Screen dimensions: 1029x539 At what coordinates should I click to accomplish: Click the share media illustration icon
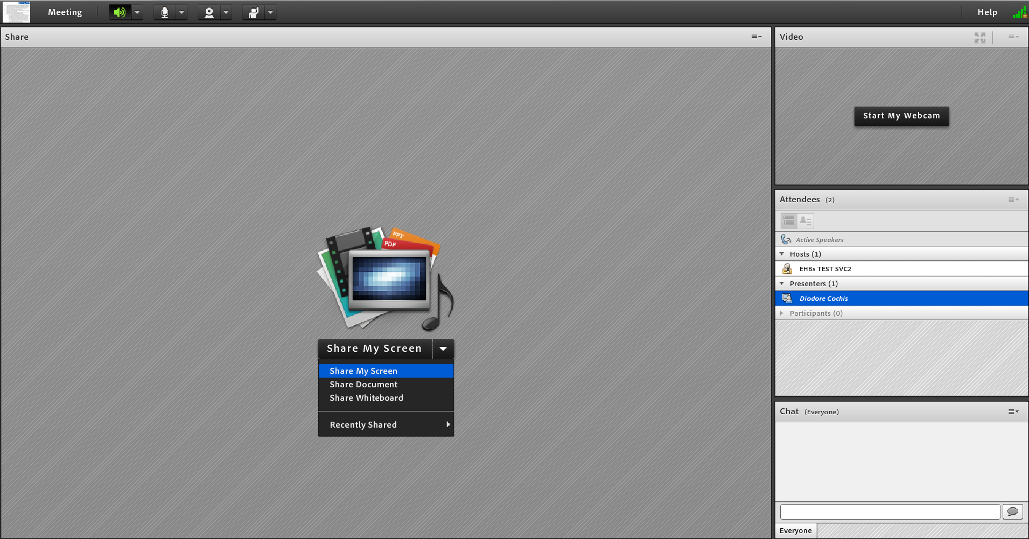tap(386, 279)
